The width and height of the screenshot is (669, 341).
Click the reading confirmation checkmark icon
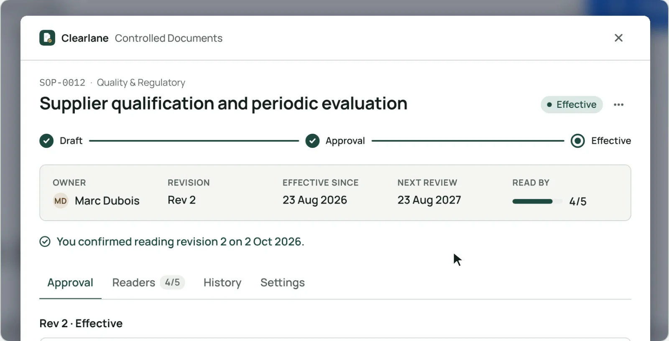point(45,242)
